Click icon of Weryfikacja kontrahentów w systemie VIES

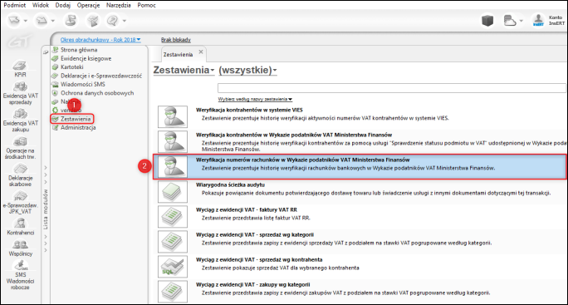(173, 117)
